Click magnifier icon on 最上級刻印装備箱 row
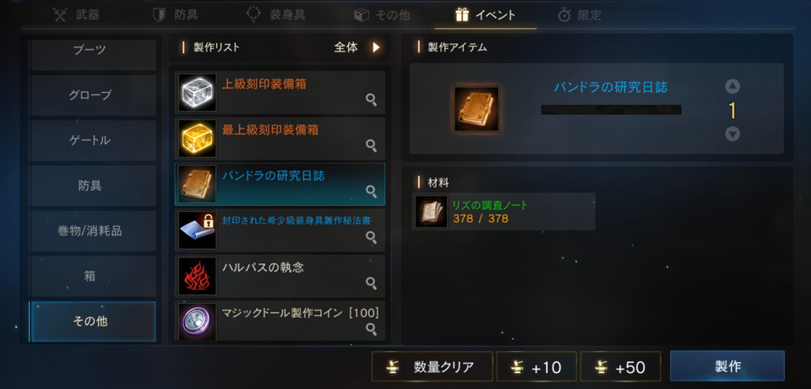 [371, 145]
